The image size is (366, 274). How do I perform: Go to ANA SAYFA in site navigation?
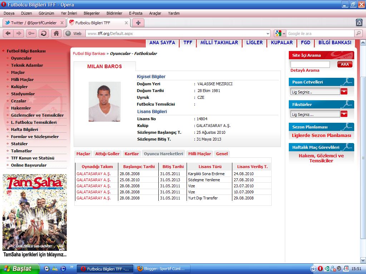point(162,43)
